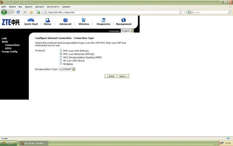Open the Wireless settings icon
Screen dimensions: 233x146
point(84,20)
